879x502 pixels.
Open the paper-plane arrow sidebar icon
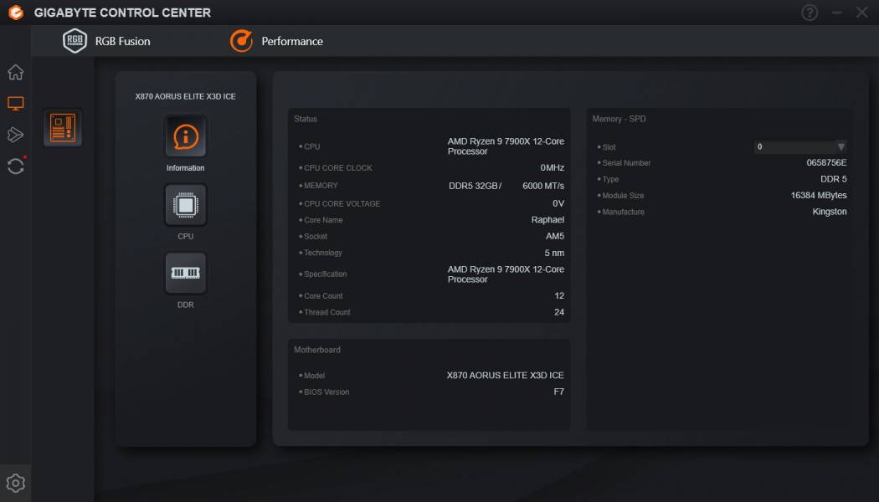(15, 135)
